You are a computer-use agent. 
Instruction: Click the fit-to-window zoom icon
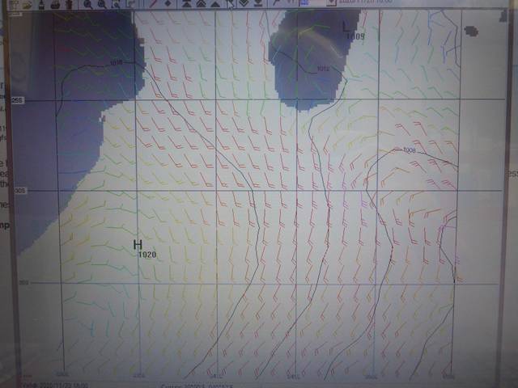[131, 4]
